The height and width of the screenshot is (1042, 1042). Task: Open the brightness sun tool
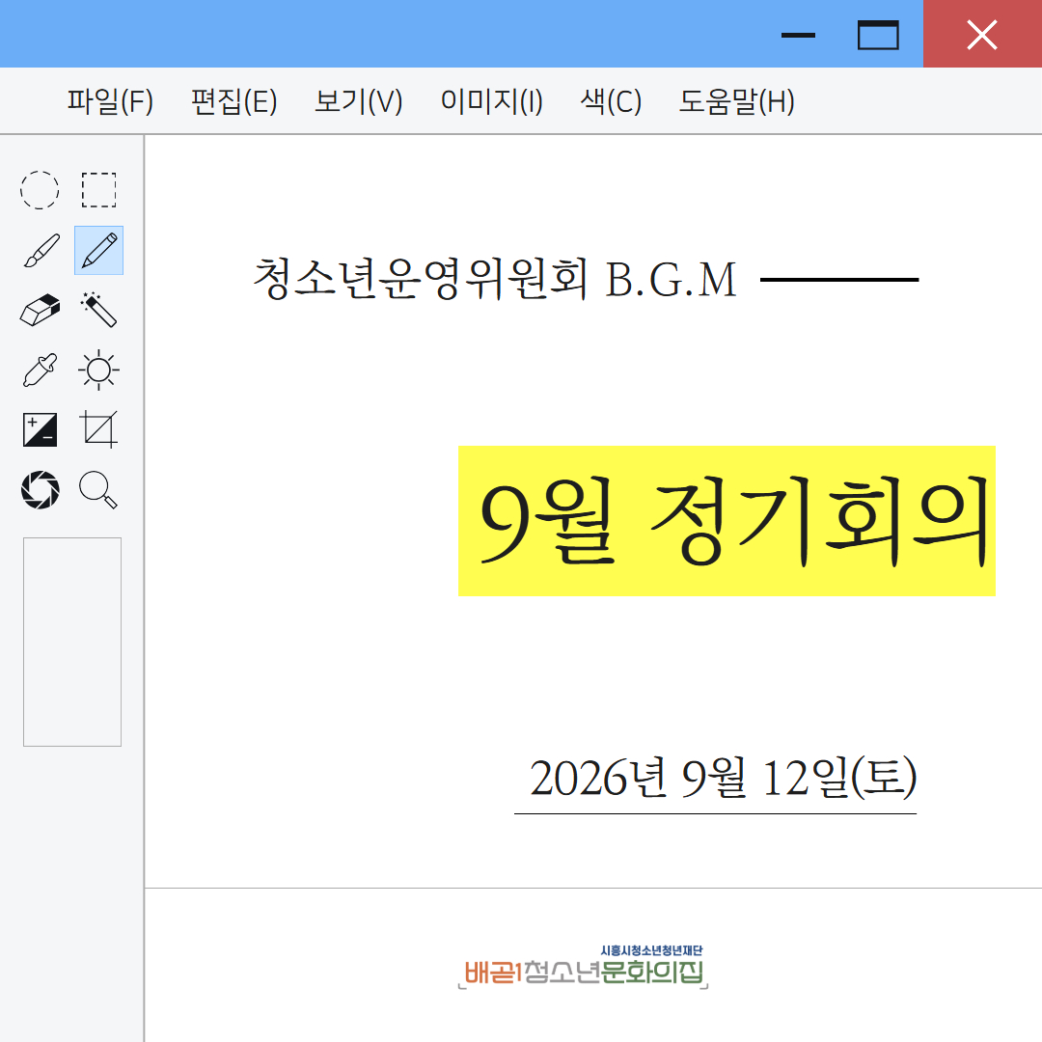[x=99, y=370]
